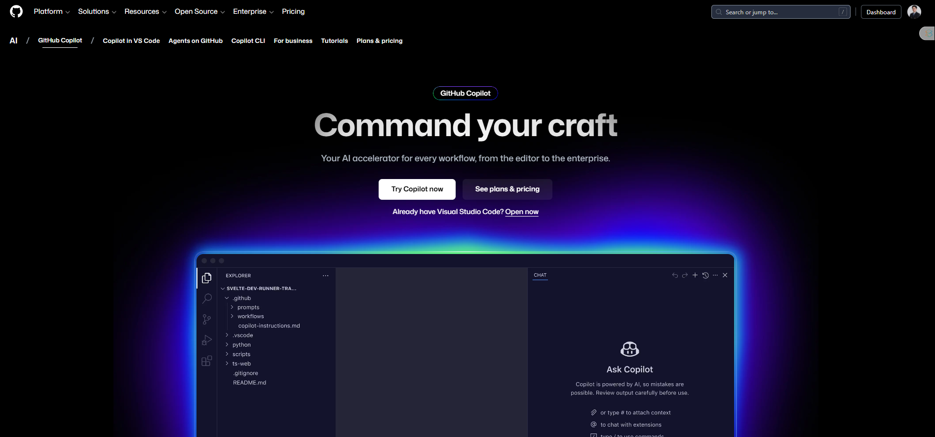Click the slash shortcut key hint in search
Viewport: 935px width, 437px height.
point(843,12)
